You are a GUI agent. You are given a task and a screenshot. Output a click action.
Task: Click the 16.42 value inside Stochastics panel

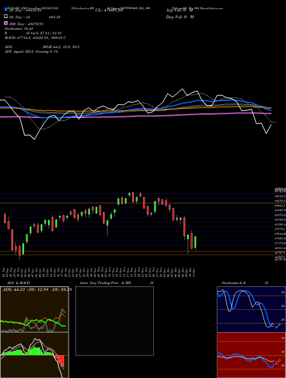pyautogui.click(x=277, y=326)
